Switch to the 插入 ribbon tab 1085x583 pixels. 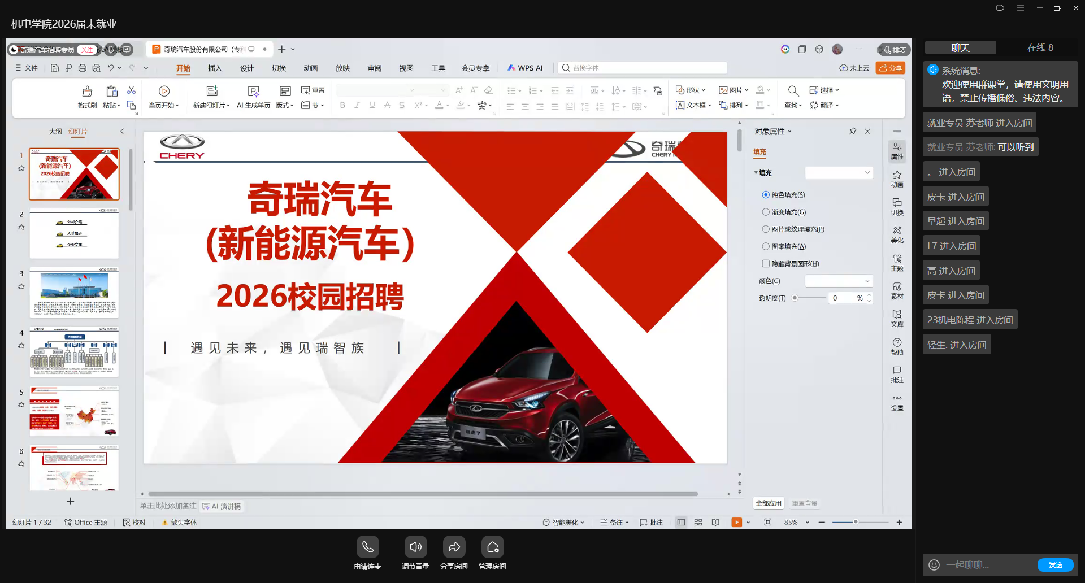[x=215, y=68]
